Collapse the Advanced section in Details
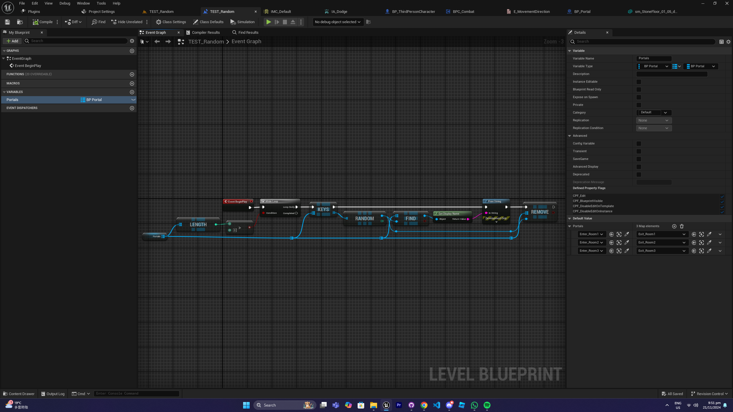Viewport: 733px width, 412px height. tap(570, 136)
